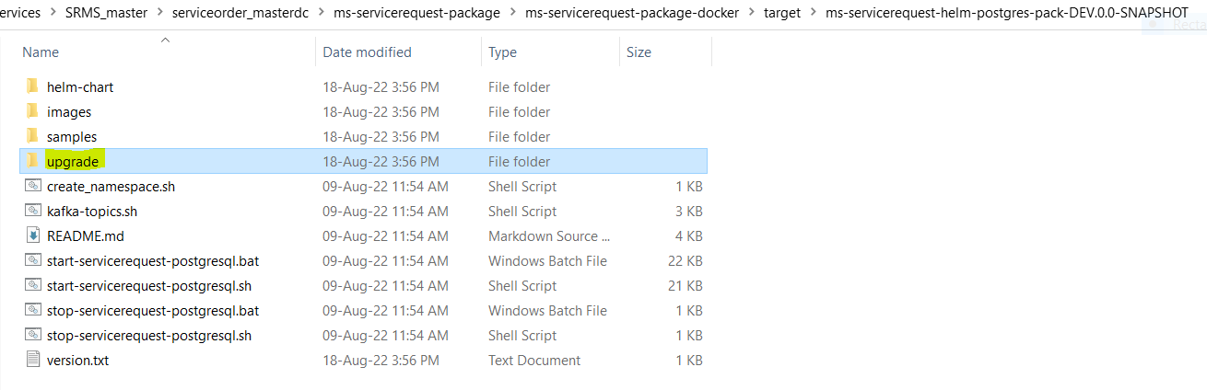Click the version.txt document icon
Image resolution: width=1207 pixels, height=390 pixels.
33,360
